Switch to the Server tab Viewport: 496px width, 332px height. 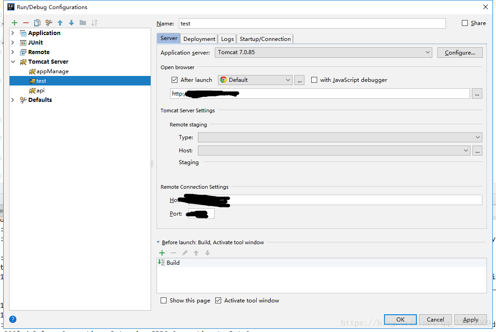[169, 38]
